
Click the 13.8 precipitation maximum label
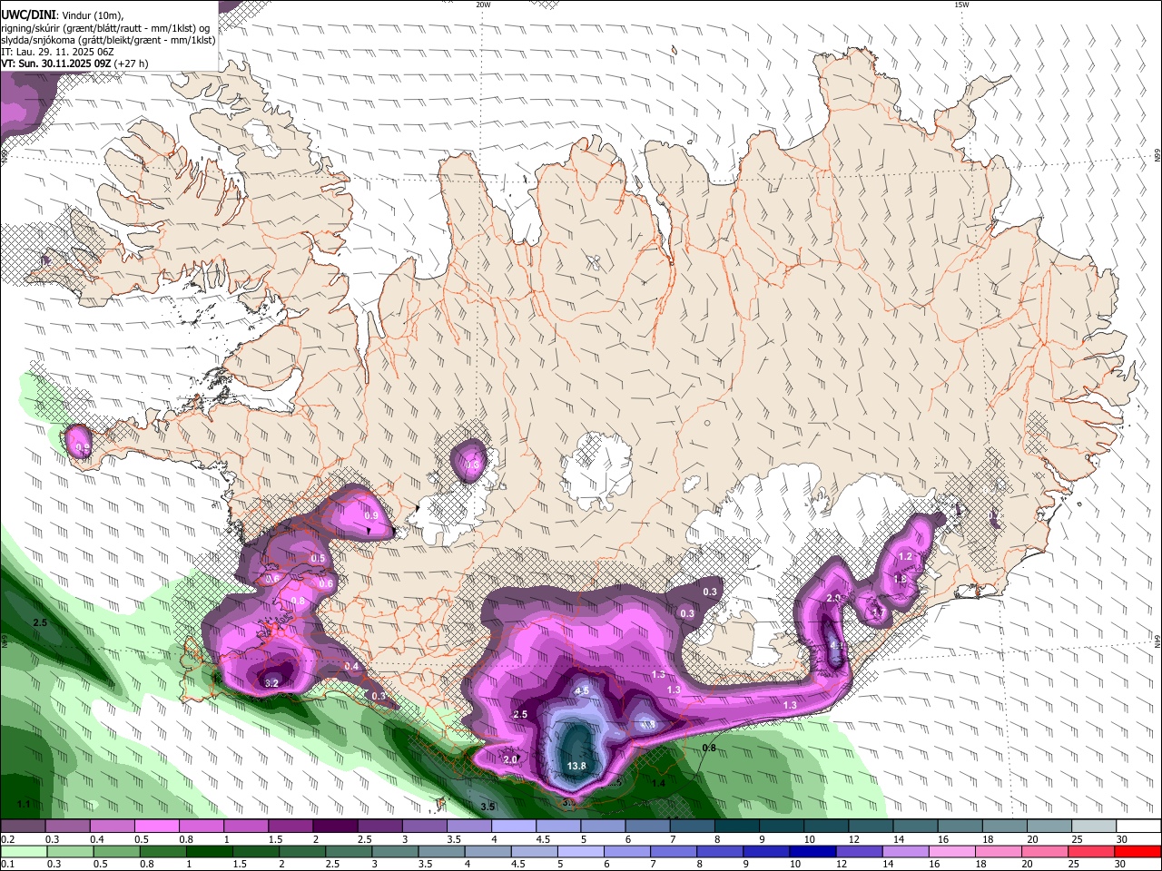576,766
